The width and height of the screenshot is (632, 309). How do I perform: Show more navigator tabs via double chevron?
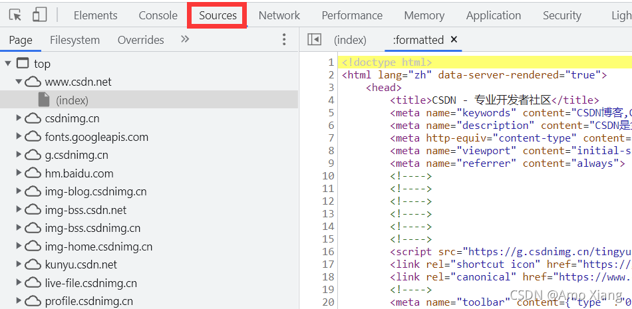point(185,39)
